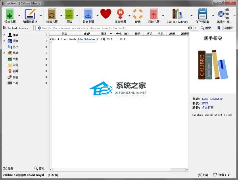Click the John Schember author link
The width and height of the screenshot is (238, 180).
212,99
